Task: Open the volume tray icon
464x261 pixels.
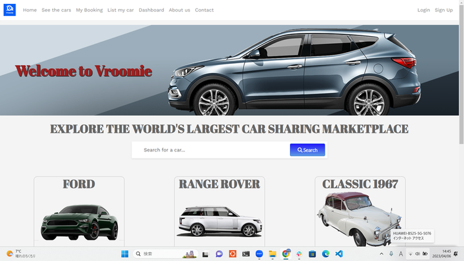Action: click(x=418, y=254)
